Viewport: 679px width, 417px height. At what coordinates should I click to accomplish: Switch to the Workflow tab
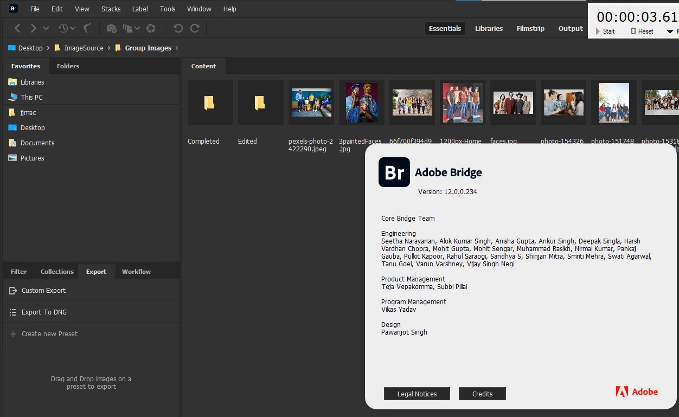(x=136, y=272)
